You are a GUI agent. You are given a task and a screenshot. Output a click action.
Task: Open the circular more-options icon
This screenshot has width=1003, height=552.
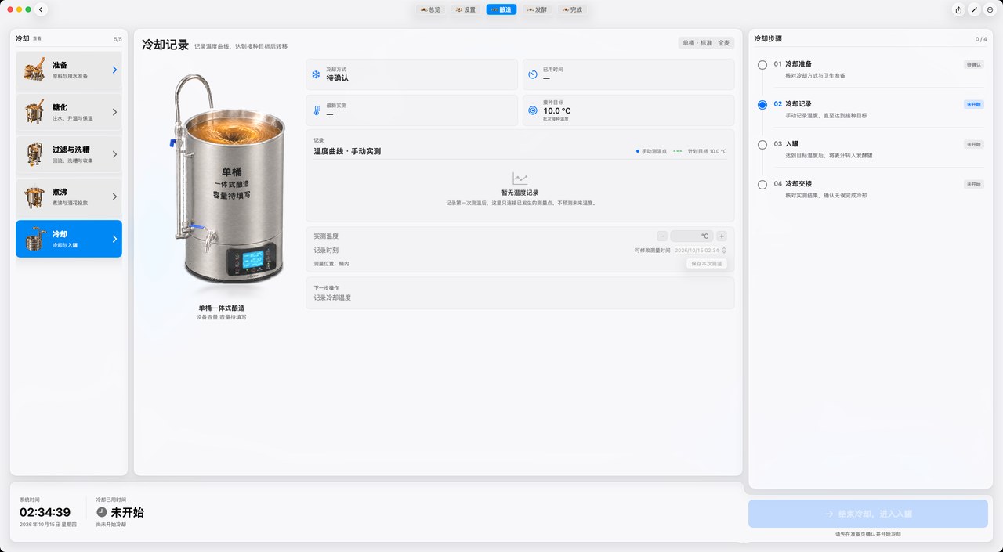(990, 9)
